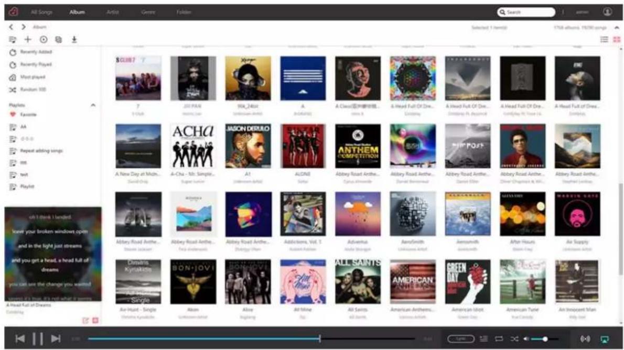Toggle shuffle mode

(514, 339)
